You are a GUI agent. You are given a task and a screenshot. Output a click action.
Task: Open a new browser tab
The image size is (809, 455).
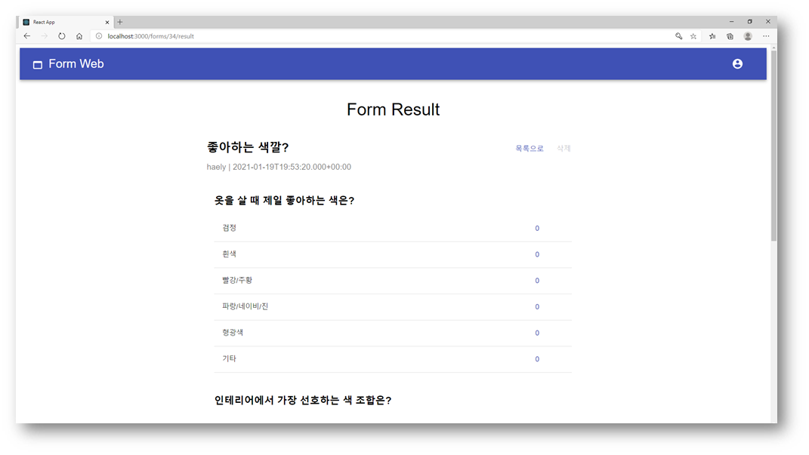click(x=119, y=21)
